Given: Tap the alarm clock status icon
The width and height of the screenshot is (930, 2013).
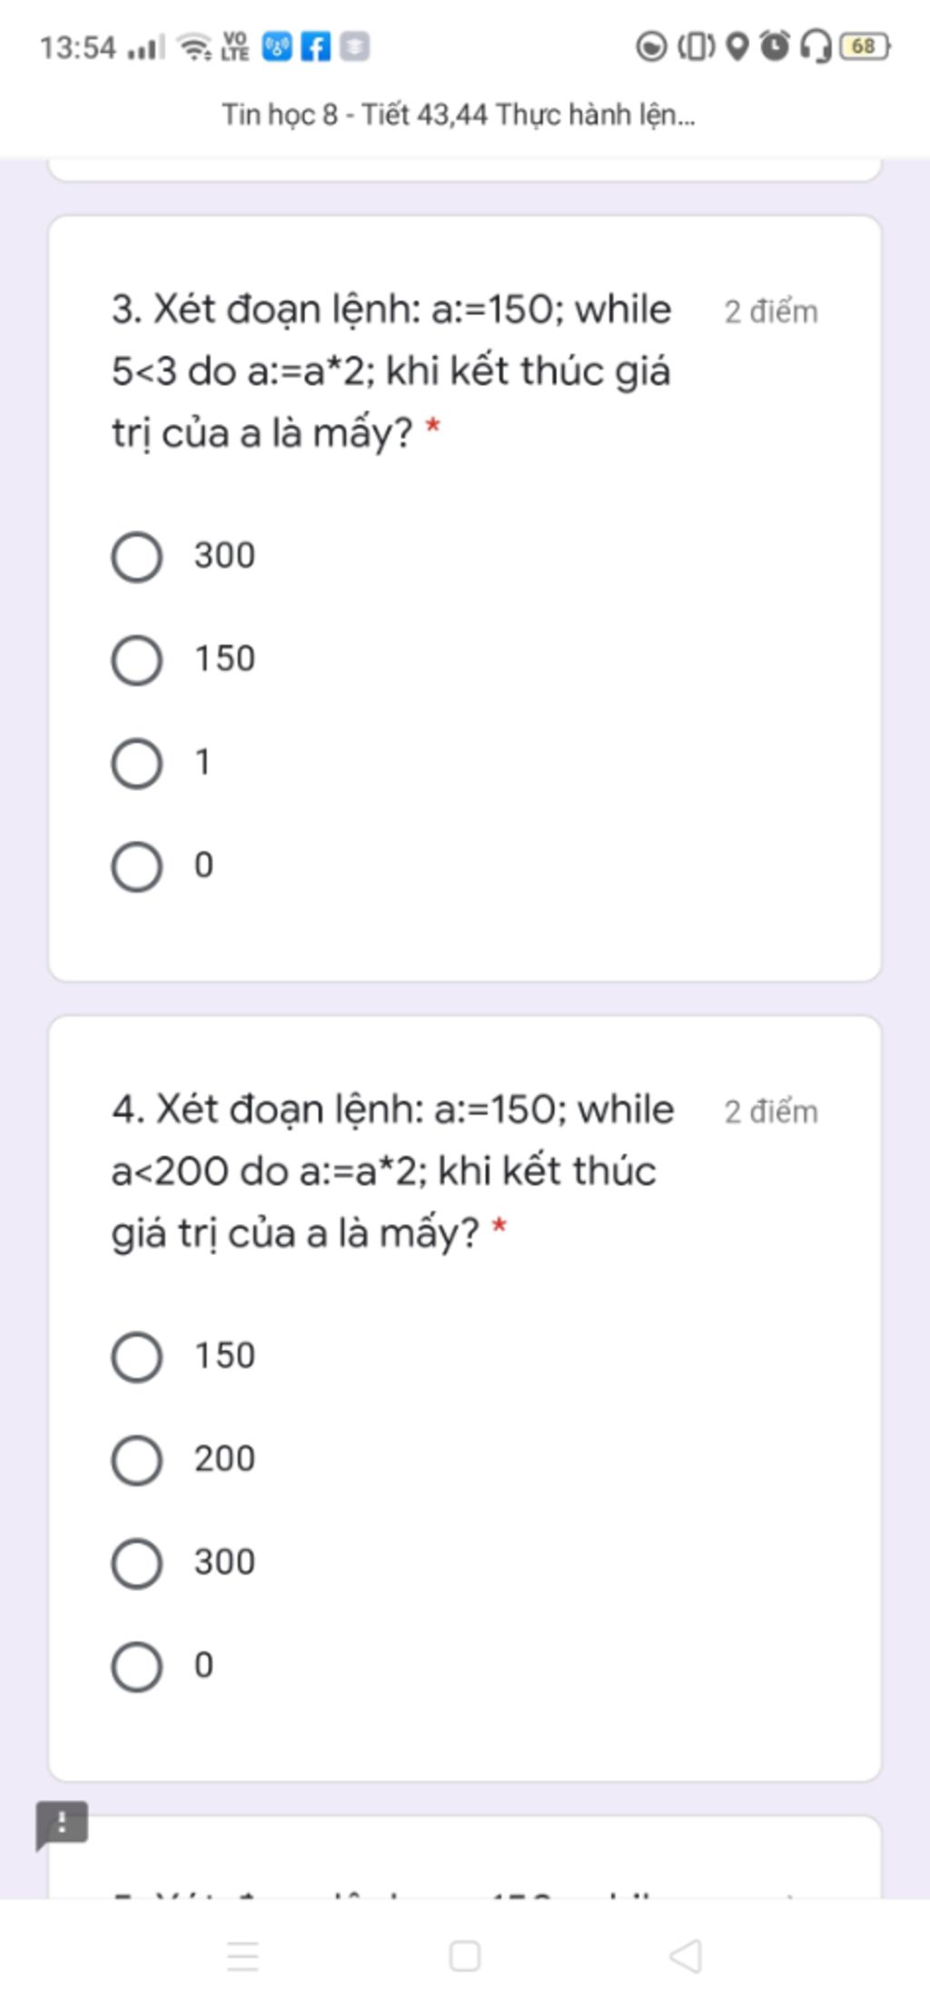Looking at the screenshot, I should click(775, 45).
